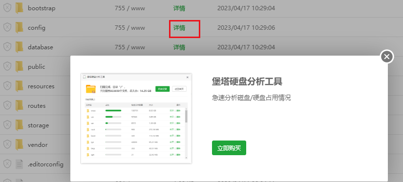Click the shield icon beside bootstrap folder

(x=7, y=8)
